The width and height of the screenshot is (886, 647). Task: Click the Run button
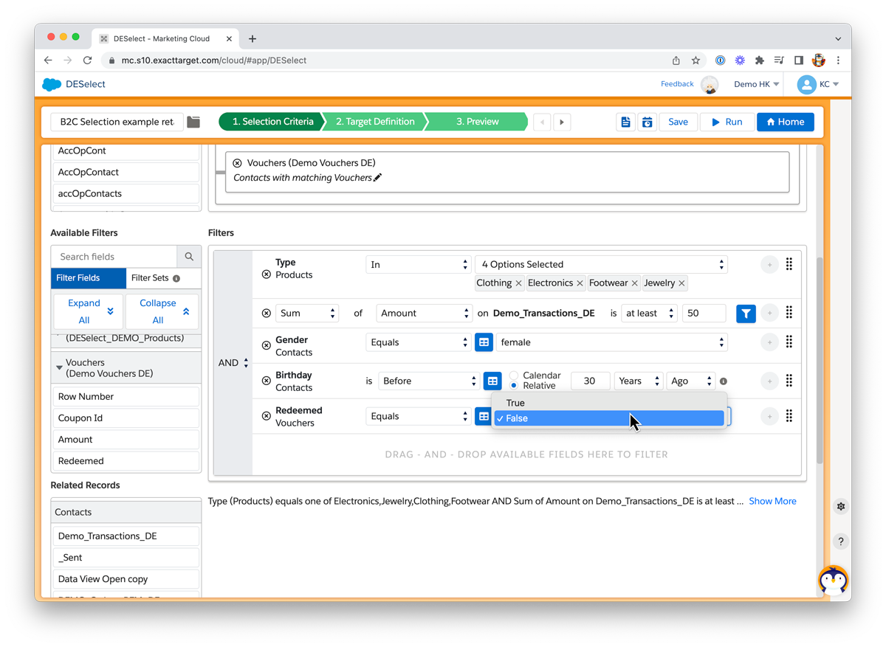click(x=727, y=122)
